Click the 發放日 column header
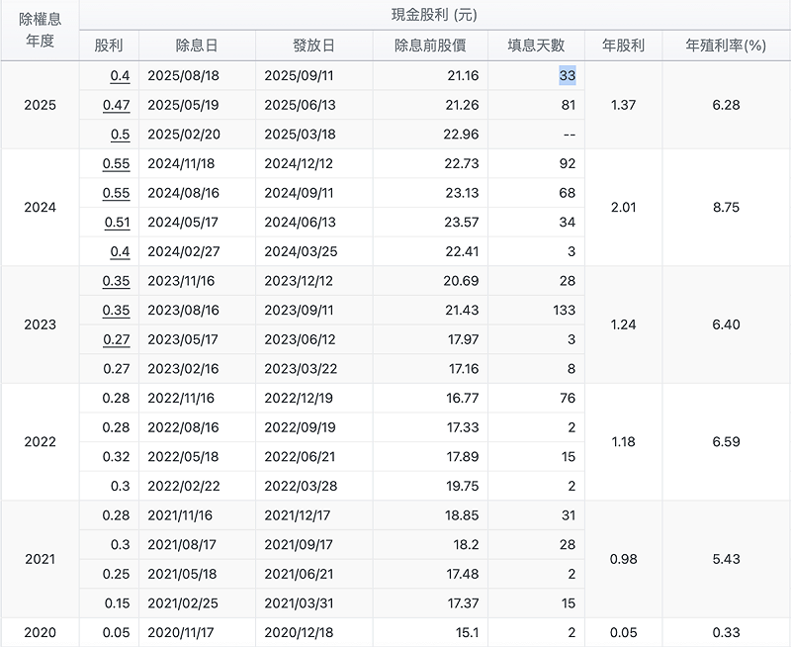 [313, 46]
